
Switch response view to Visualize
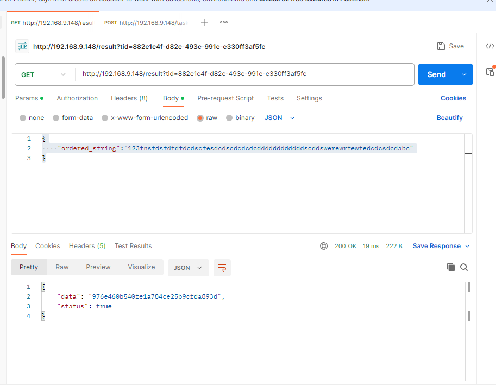point(141,267)
